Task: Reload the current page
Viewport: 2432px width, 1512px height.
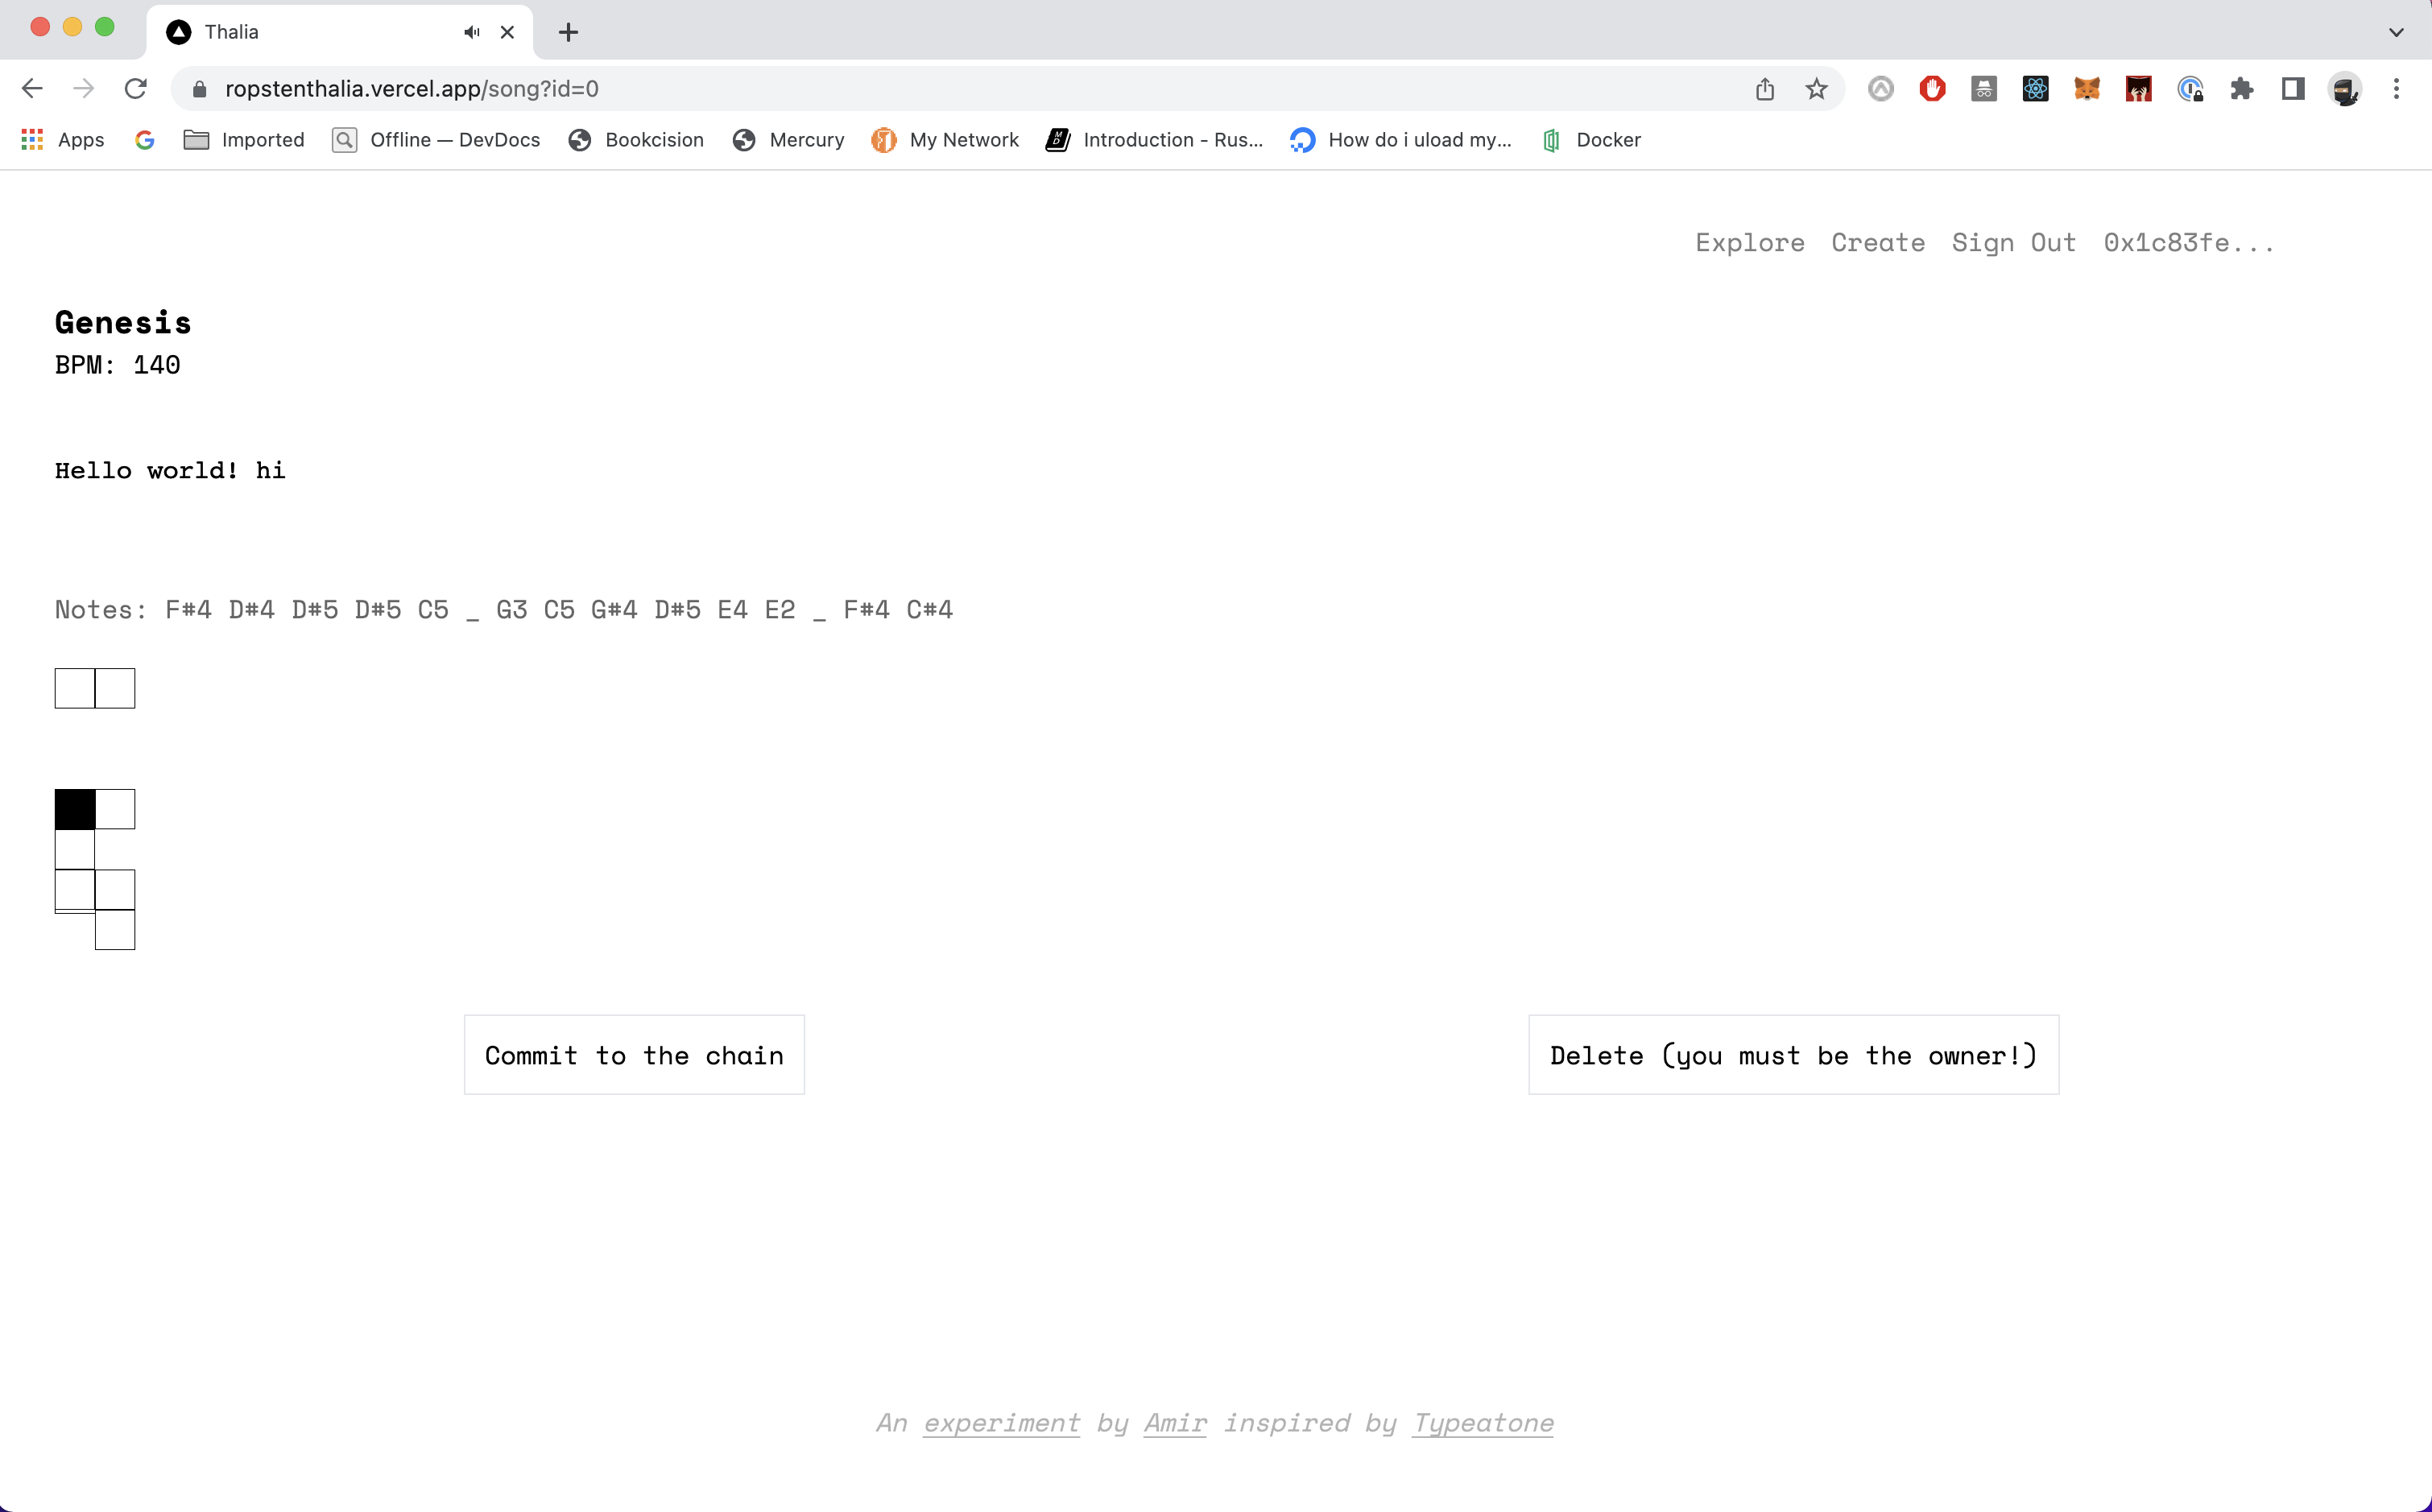Action: 136,89
